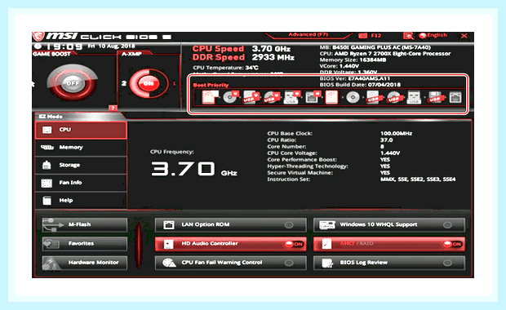The height and width of the screenshot is (310, 506).
Task: Click the Instruction Set value MMX, SSE list
Action: [418, 179]
